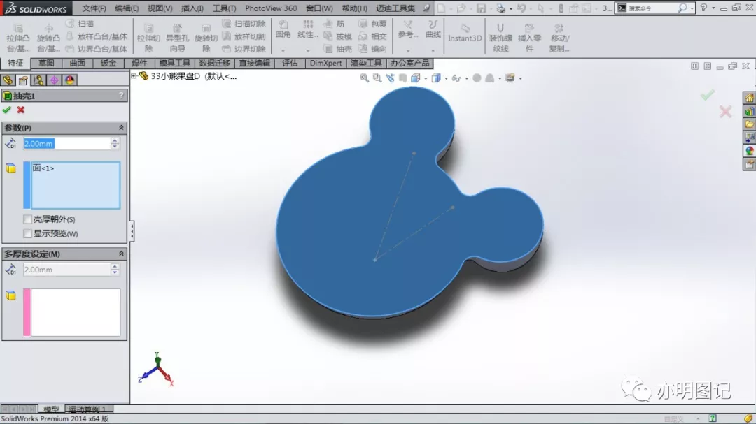Image resolution: width=756 pixels, height=424 pixels.
Task: Click the Apply Scene icon
Action: [489, 78]
